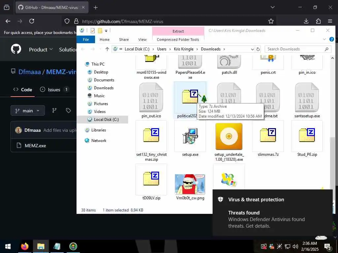Select PapersPlease64.exe file
This screenshot has height=253, width=338.
coord(190,67)
